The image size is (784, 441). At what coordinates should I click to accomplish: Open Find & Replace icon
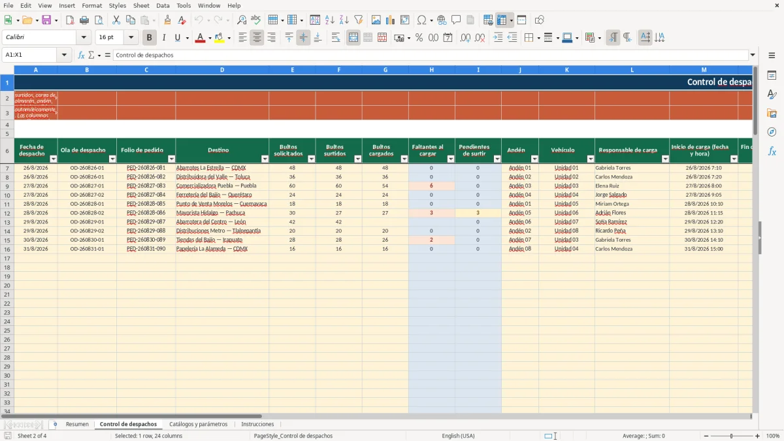[242, 20]
